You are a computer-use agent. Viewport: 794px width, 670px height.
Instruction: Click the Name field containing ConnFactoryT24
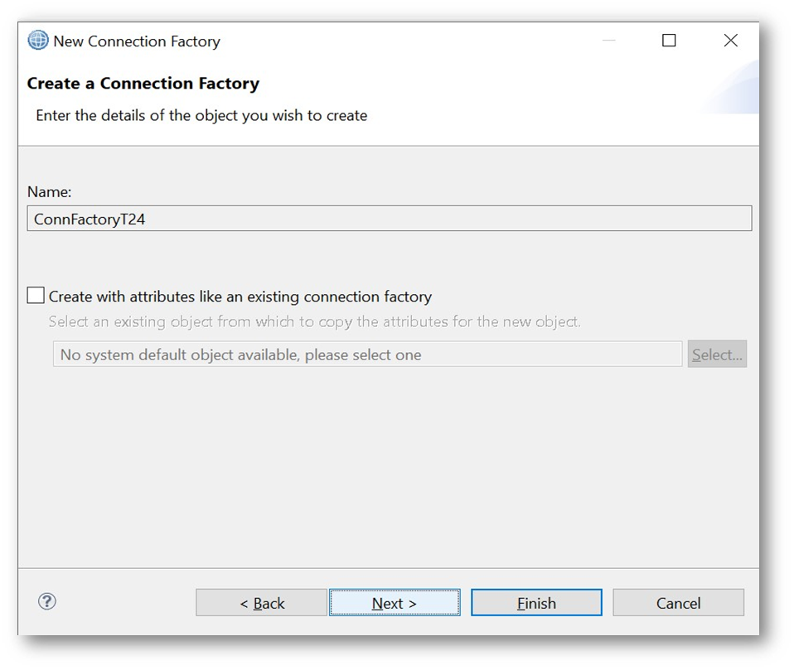[389, 219]
